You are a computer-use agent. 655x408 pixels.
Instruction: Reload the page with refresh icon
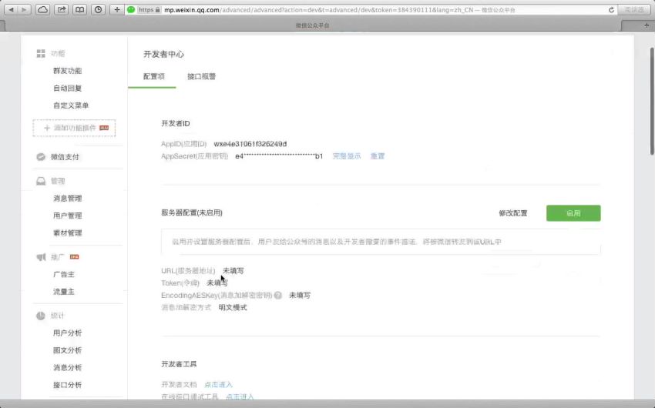coord(611,10)
